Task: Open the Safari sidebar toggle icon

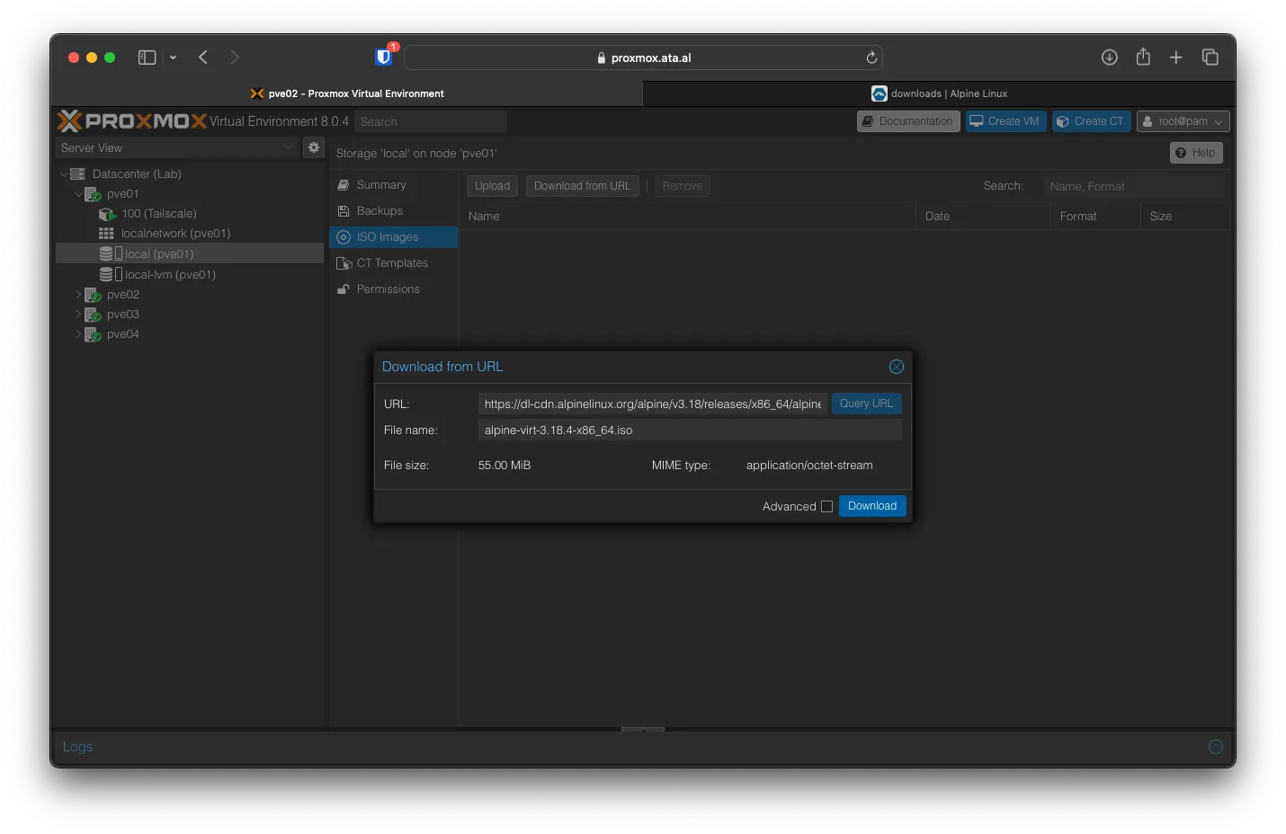Action: coord(147,58)
